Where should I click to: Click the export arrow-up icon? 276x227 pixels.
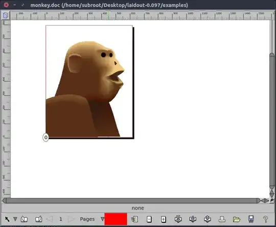coord(208,219)
